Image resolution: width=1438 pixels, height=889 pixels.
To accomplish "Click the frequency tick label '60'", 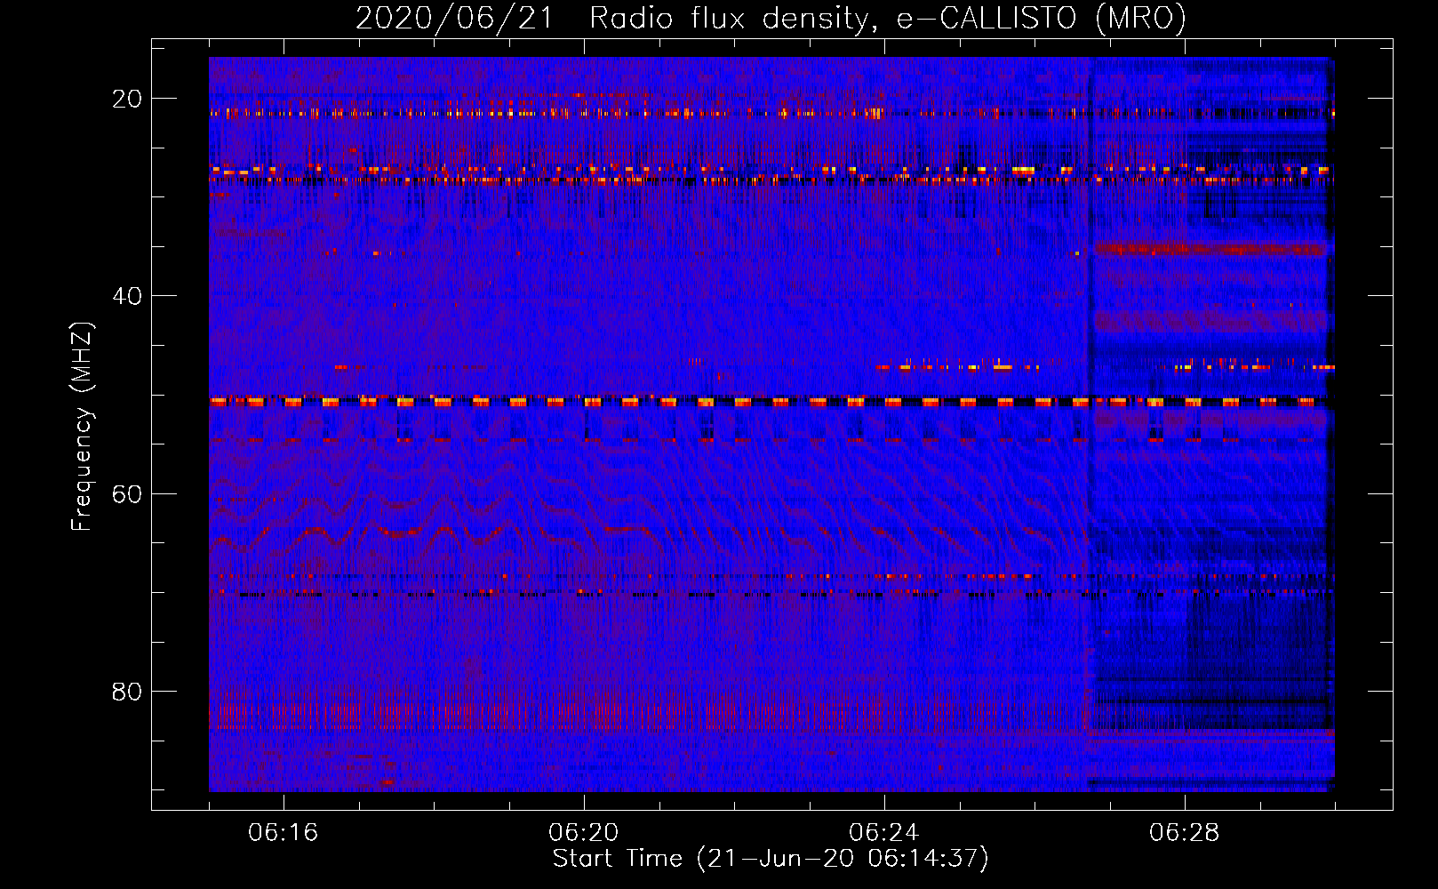I will pyautogui.click(x=127, y=493).
